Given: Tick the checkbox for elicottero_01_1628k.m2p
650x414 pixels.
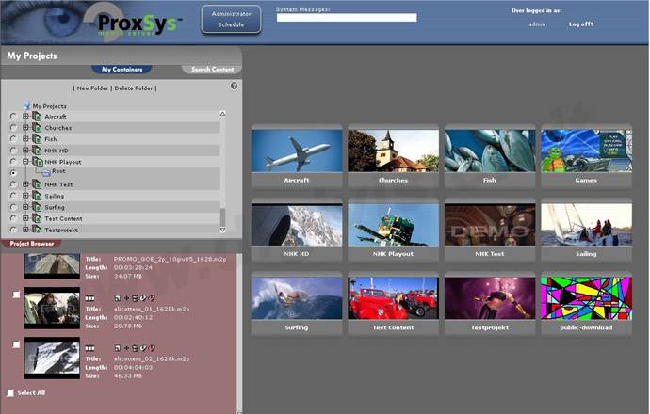Looking at the screenshot, I should pyautogui.click(x=16, y=295).
